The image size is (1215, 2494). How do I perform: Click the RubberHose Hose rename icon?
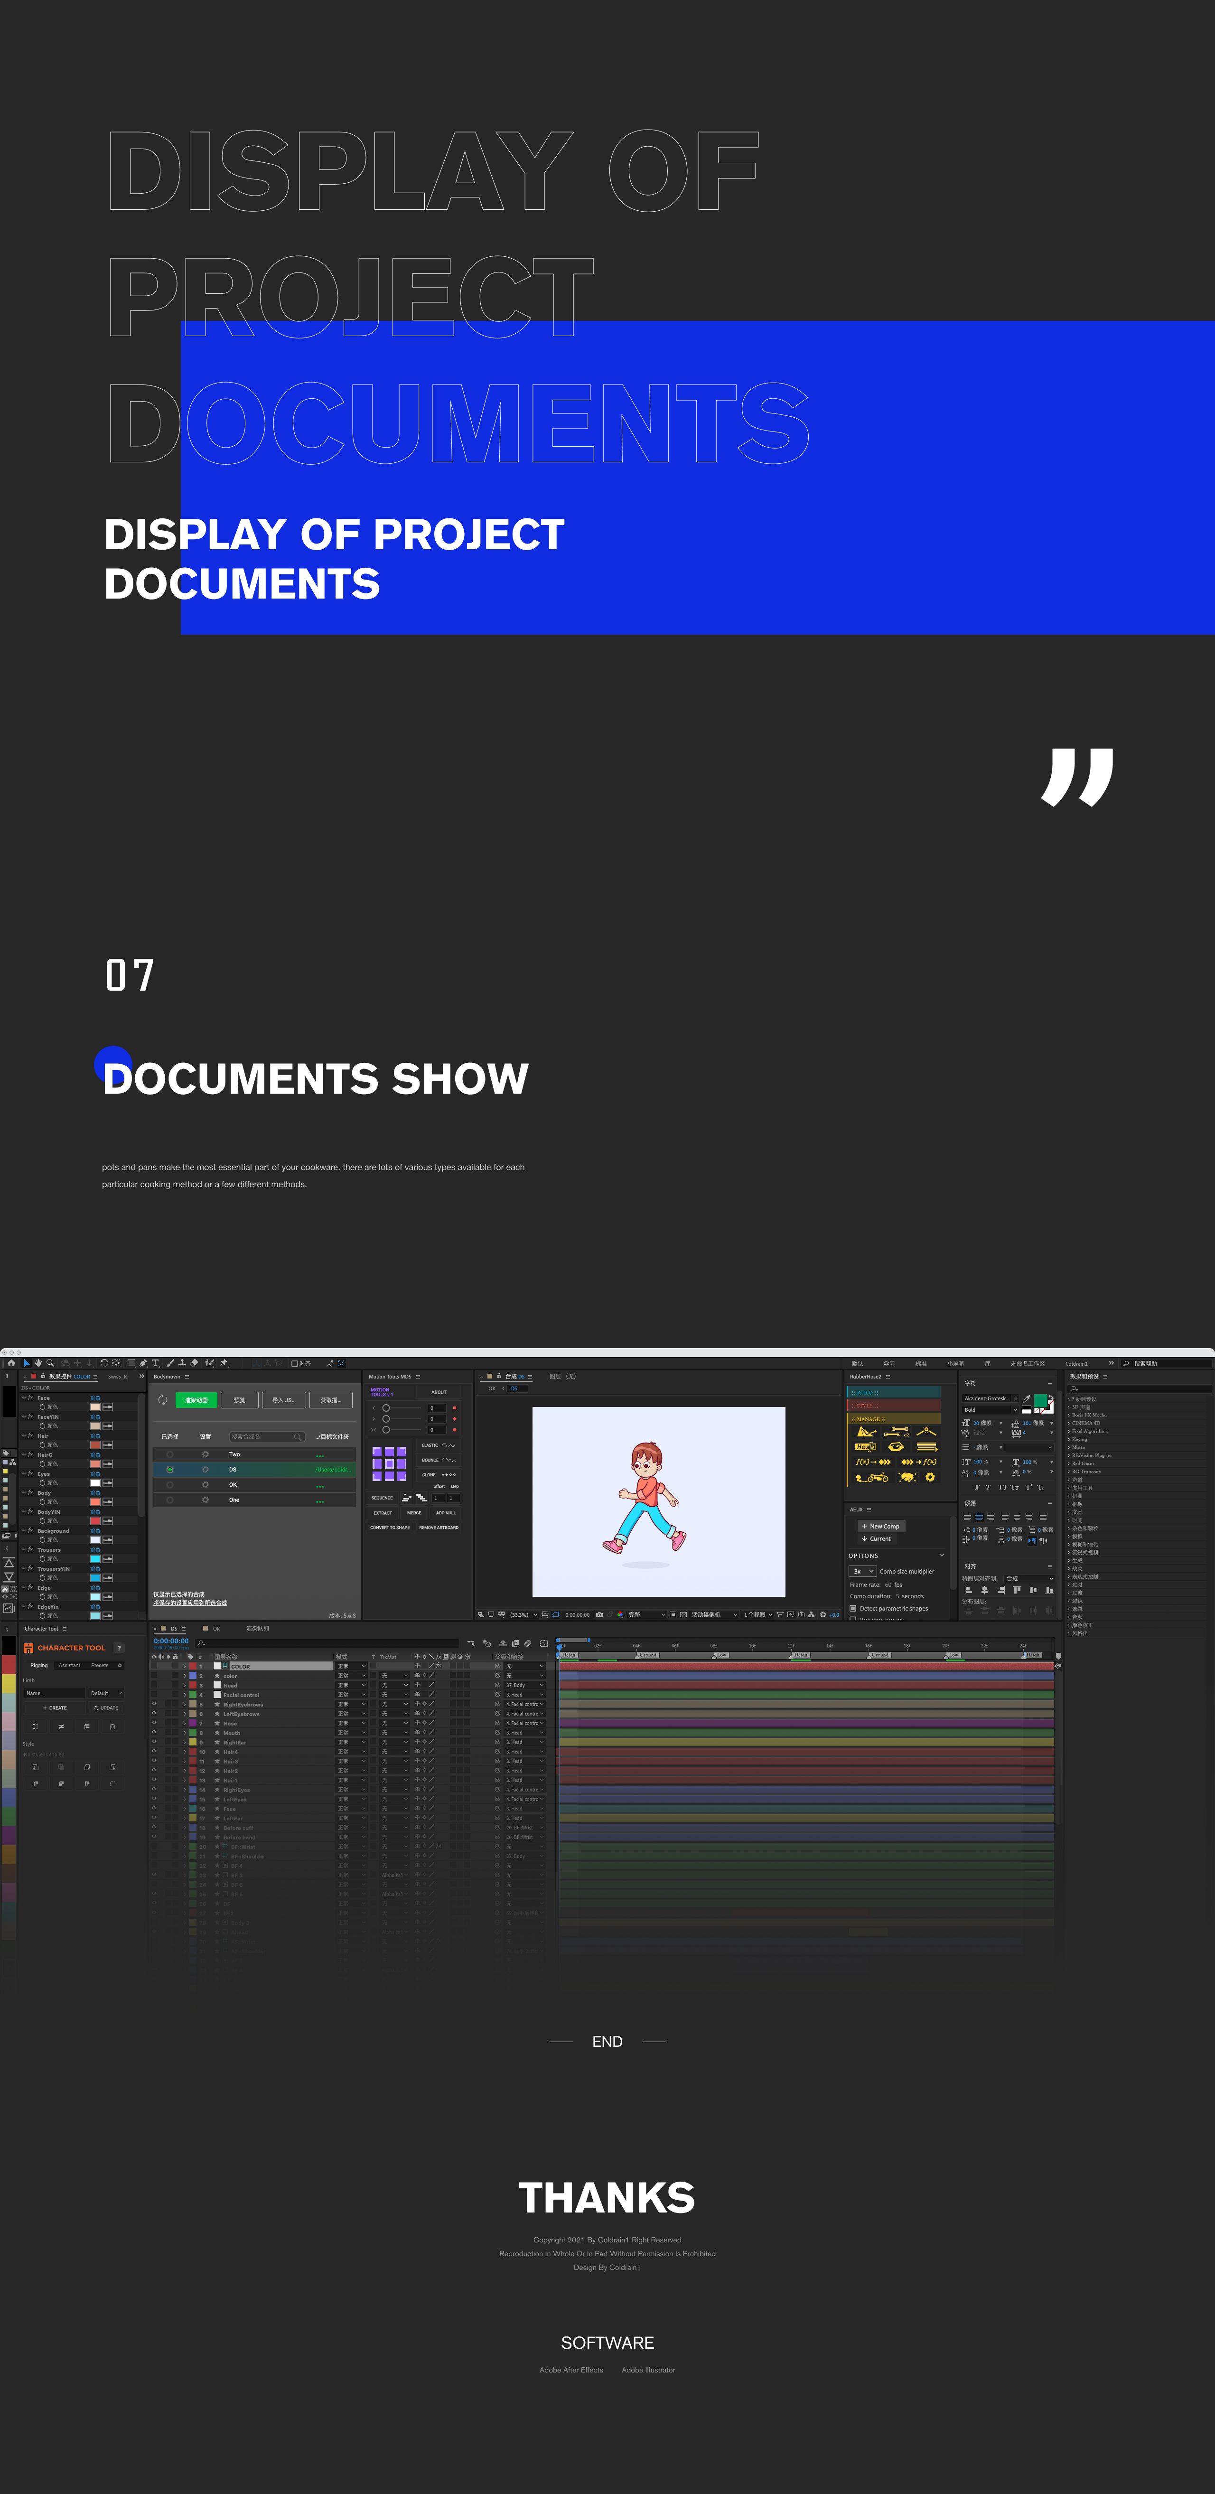point(866,1446)
